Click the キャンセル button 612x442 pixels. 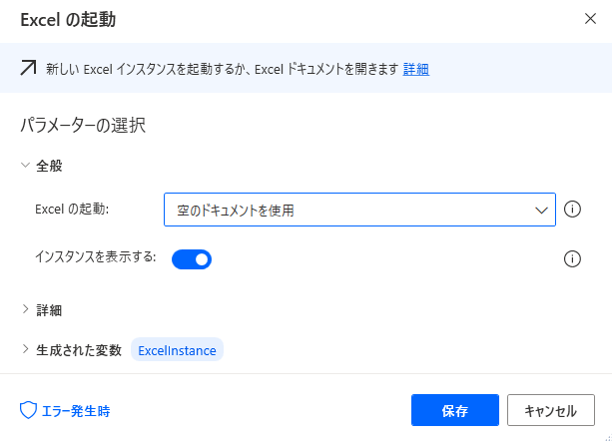pyautogui.click(x=551, y=410)
